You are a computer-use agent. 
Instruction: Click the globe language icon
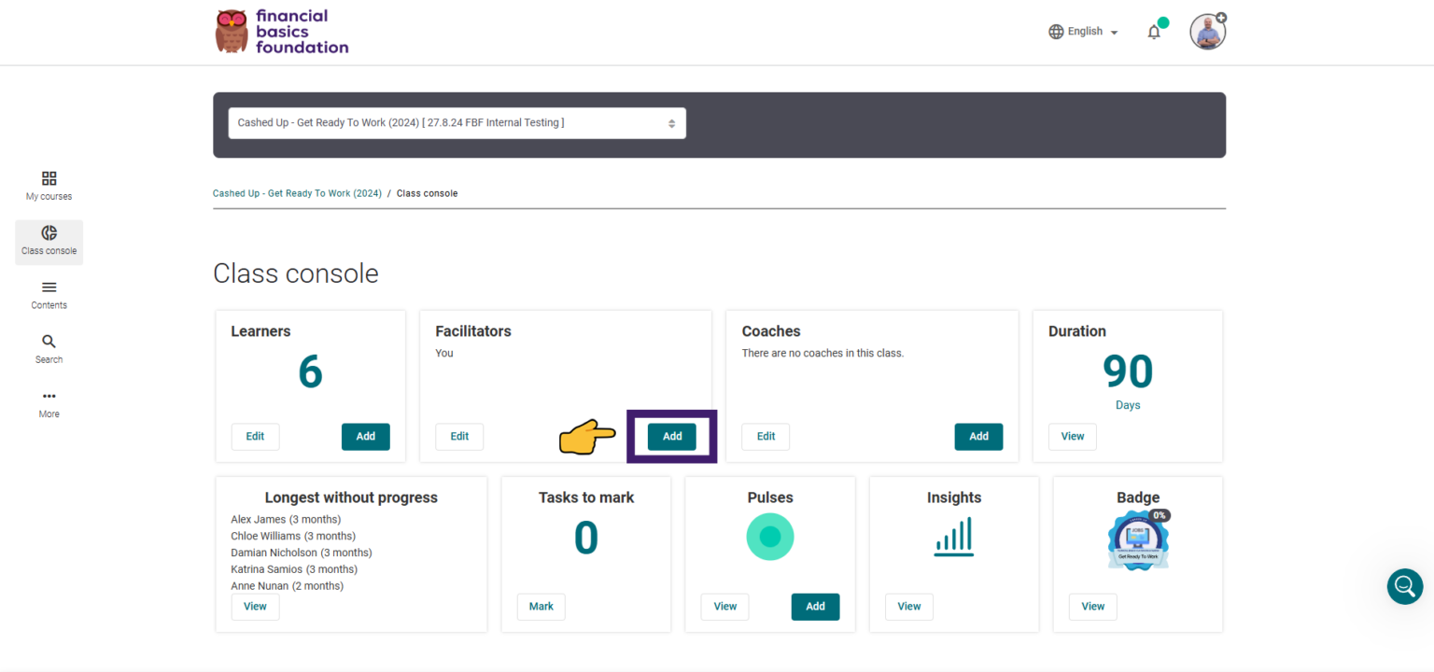click(x=1056, y=32)
